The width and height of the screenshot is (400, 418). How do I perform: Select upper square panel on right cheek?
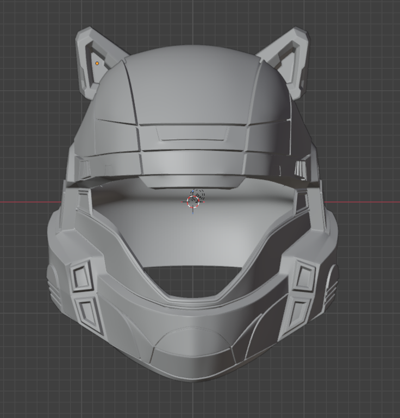(304, 276)
